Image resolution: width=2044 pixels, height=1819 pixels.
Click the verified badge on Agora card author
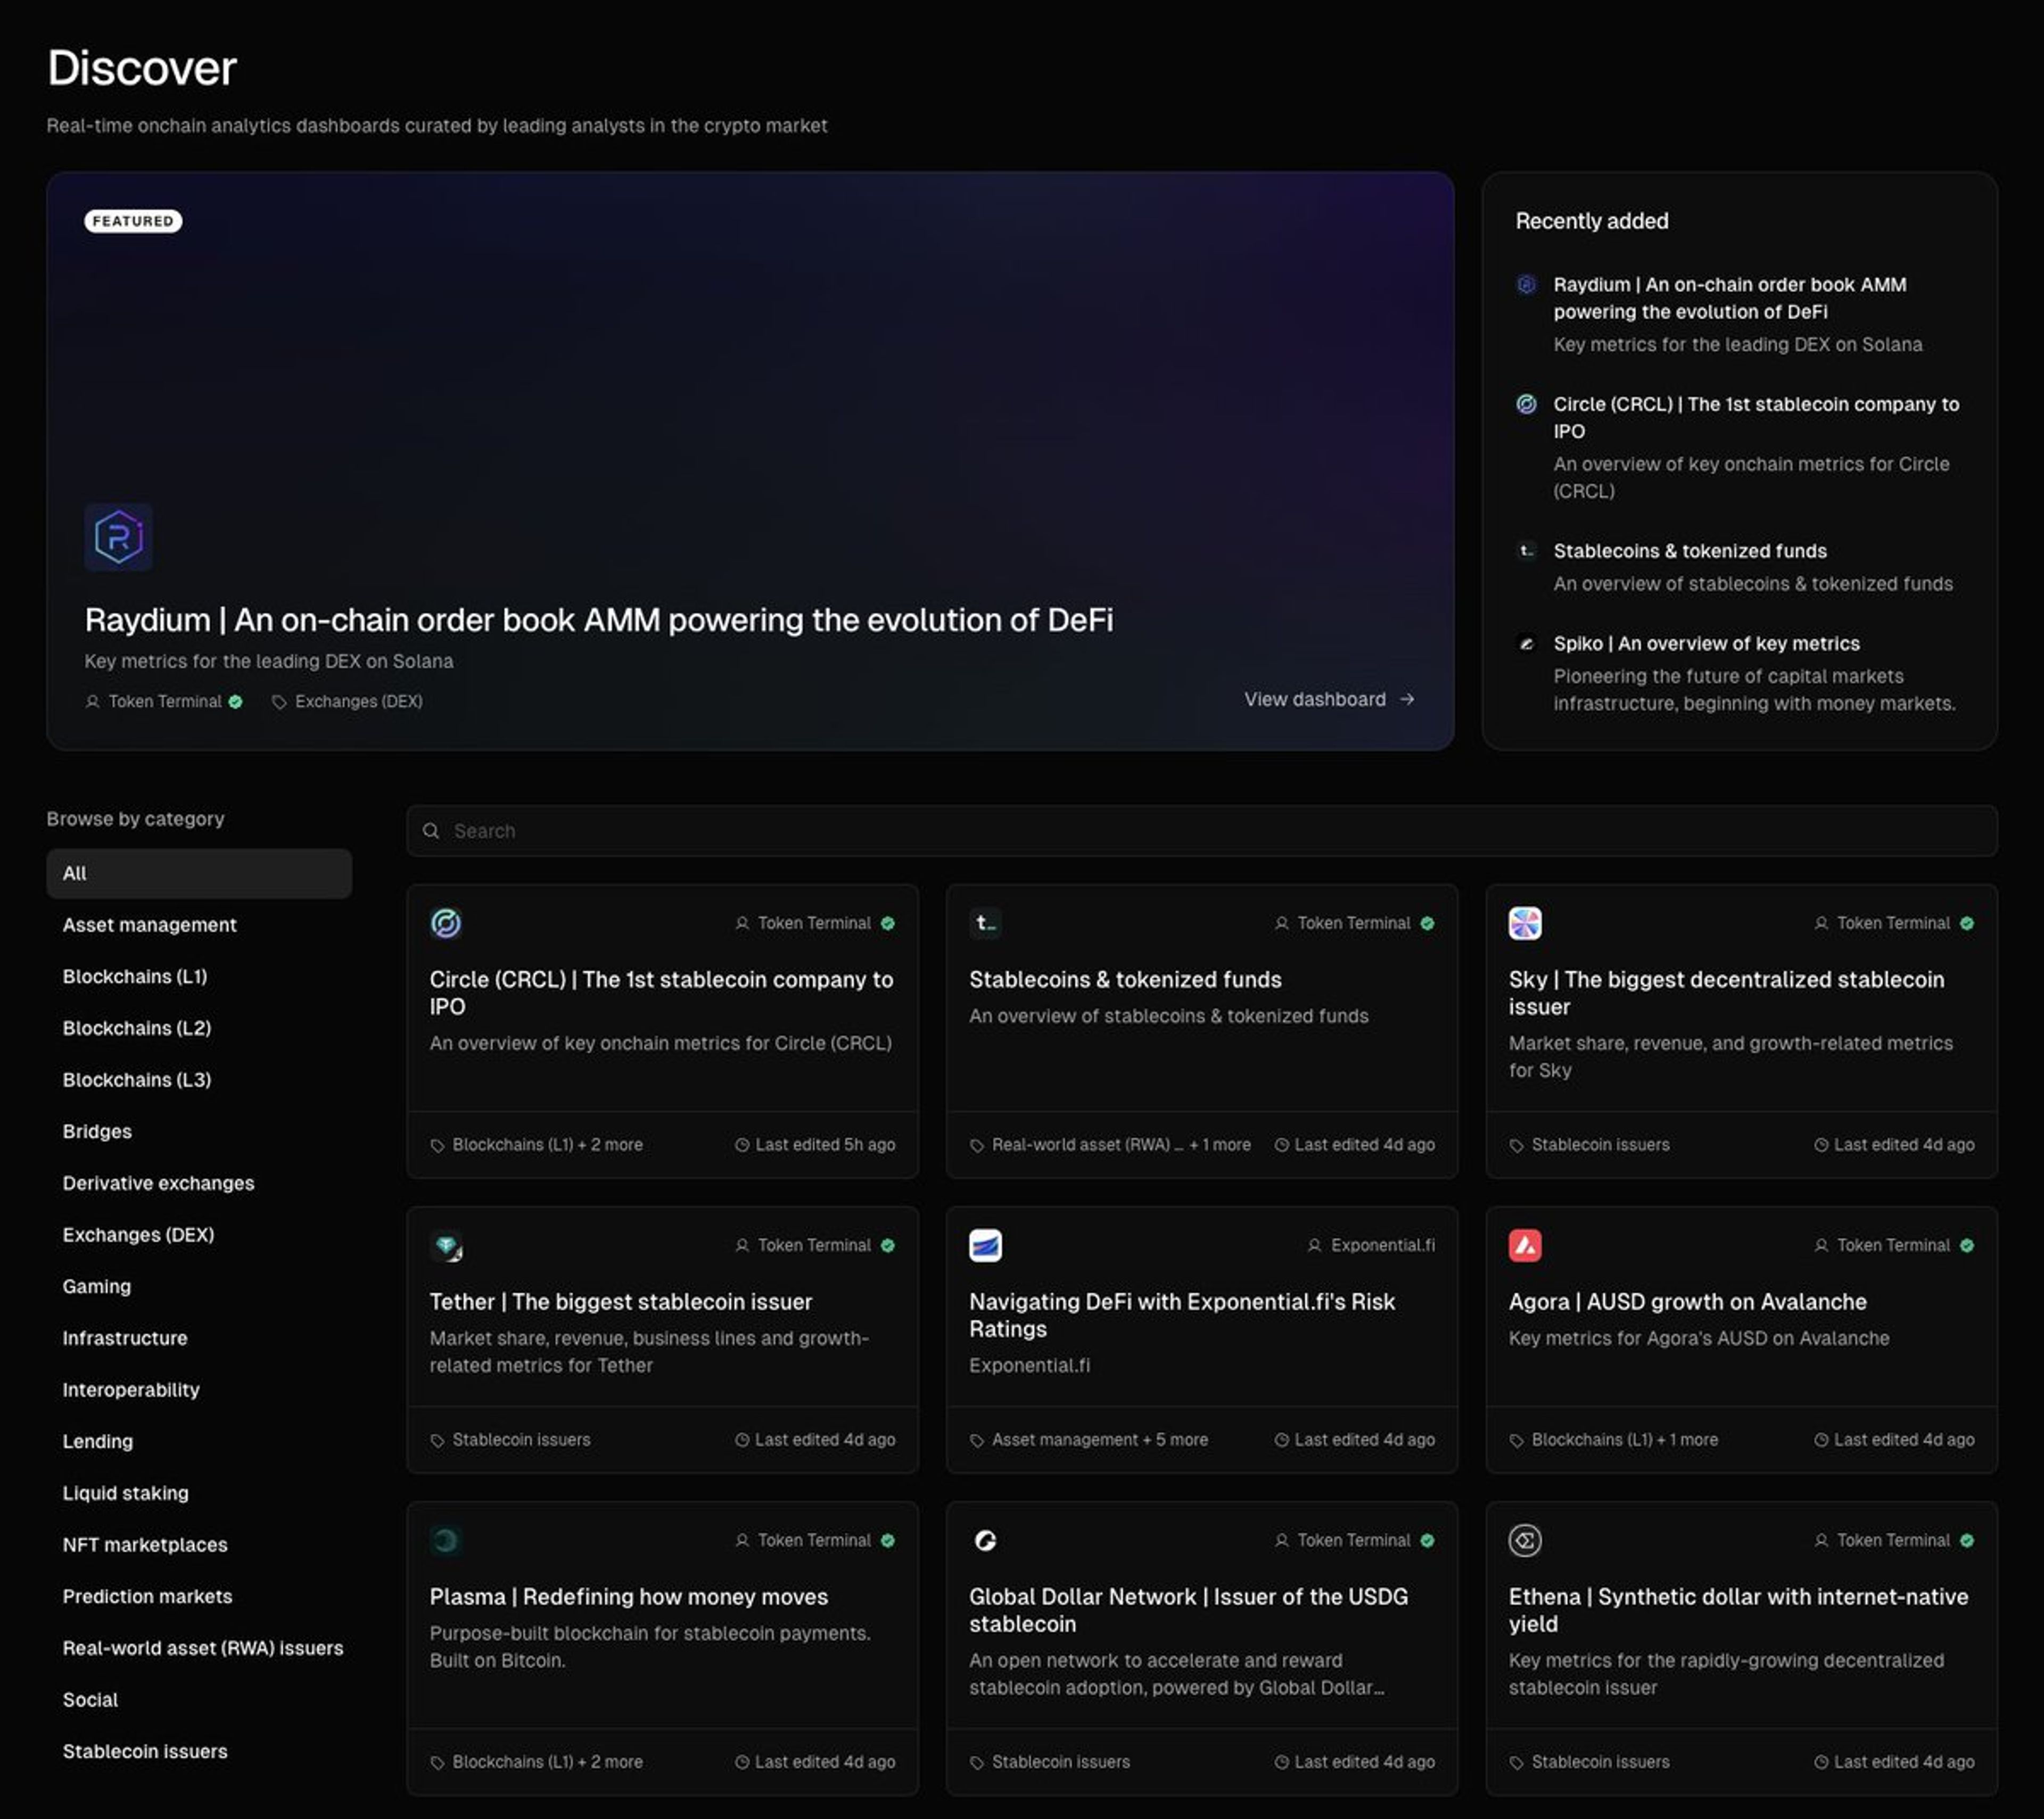pos(1967,1245)
